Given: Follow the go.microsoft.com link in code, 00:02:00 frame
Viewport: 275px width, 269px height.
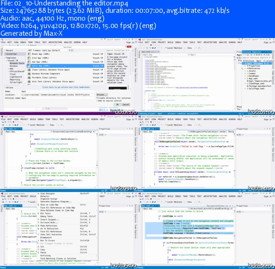Looking at the screenshot, I should coord(191,88).
